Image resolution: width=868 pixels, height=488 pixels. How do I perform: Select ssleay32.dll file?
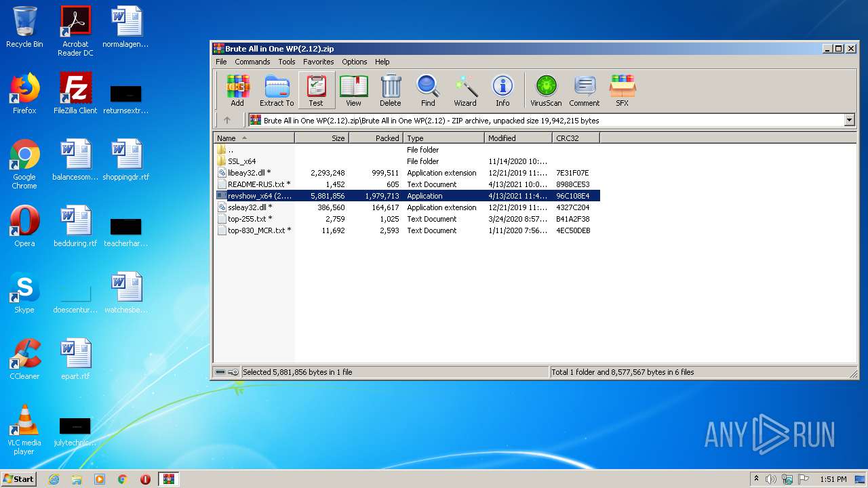click(x=407, y=207)
